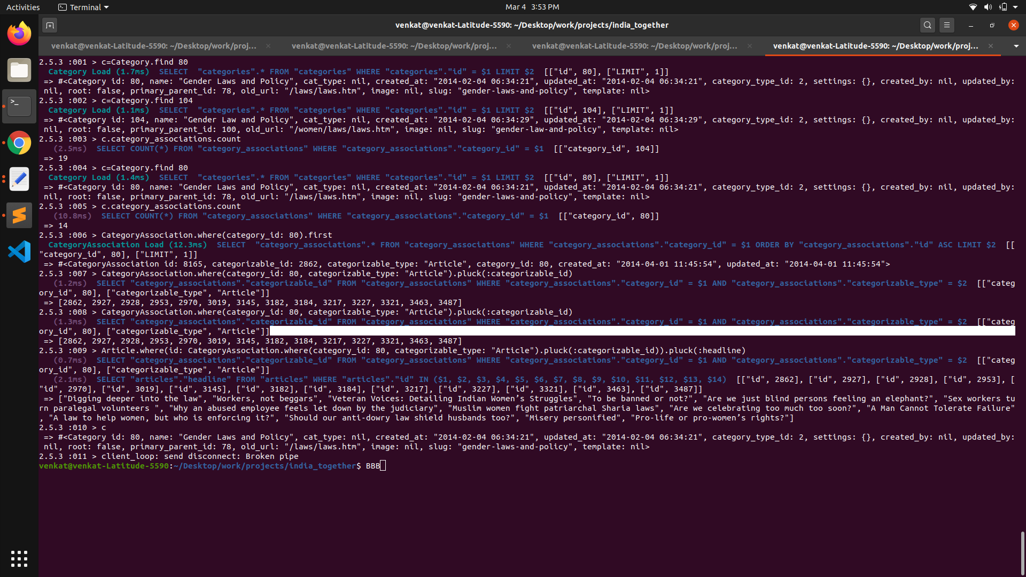
Task: Click the Activities button
Action: coord(23,7)
